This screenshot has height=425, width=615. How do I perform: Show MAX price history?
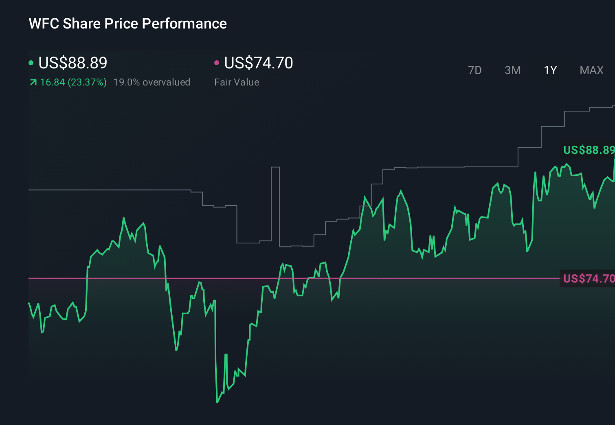(x=591, y=70)
